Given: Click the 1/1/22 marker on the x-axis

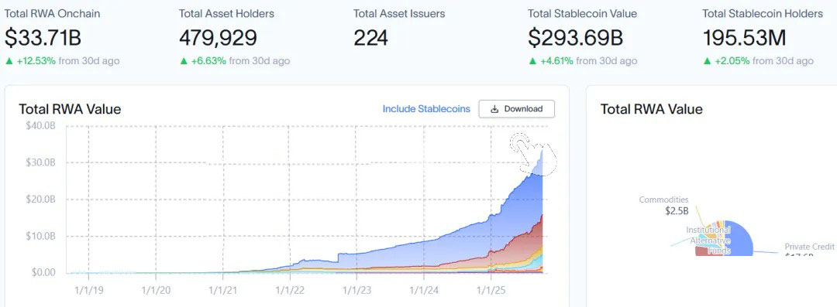Looking at the screenshot, I should pos(290,291).
